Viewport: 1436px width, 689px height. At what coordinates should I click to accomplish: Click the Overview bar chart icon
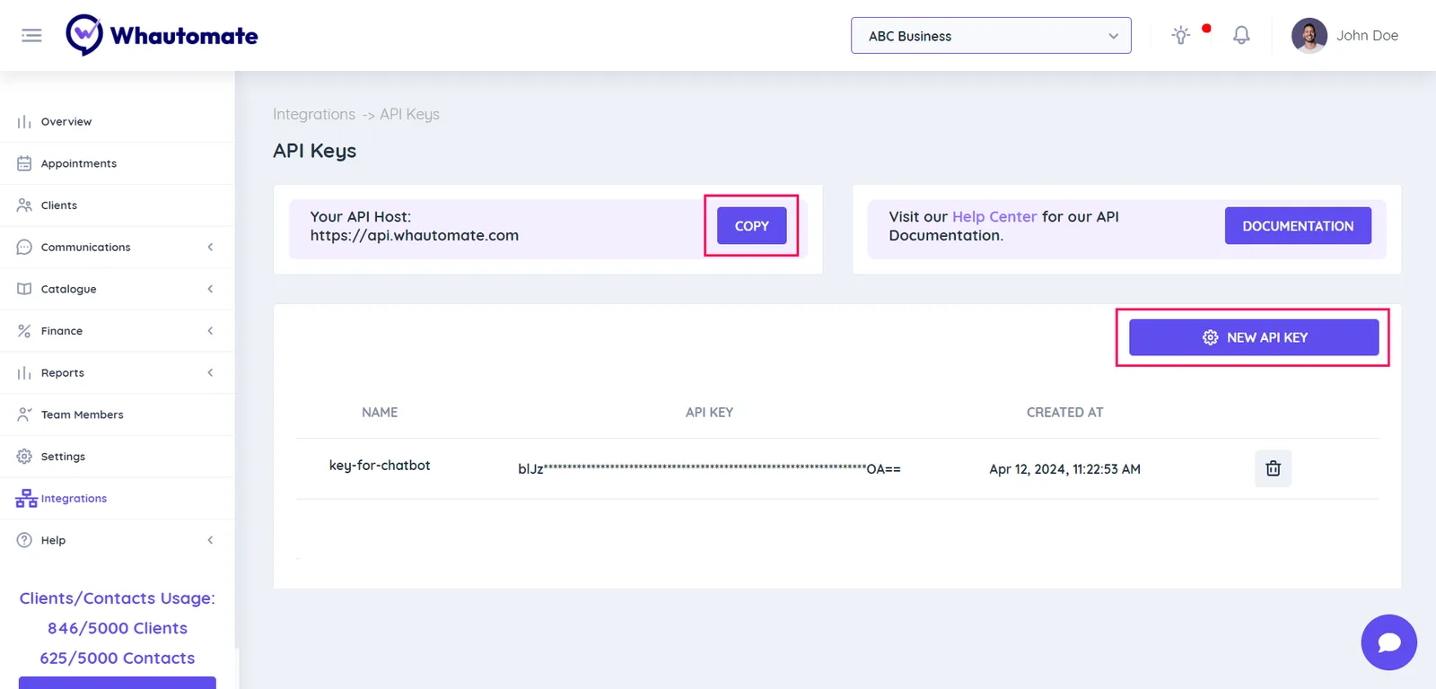pos(24,122)
